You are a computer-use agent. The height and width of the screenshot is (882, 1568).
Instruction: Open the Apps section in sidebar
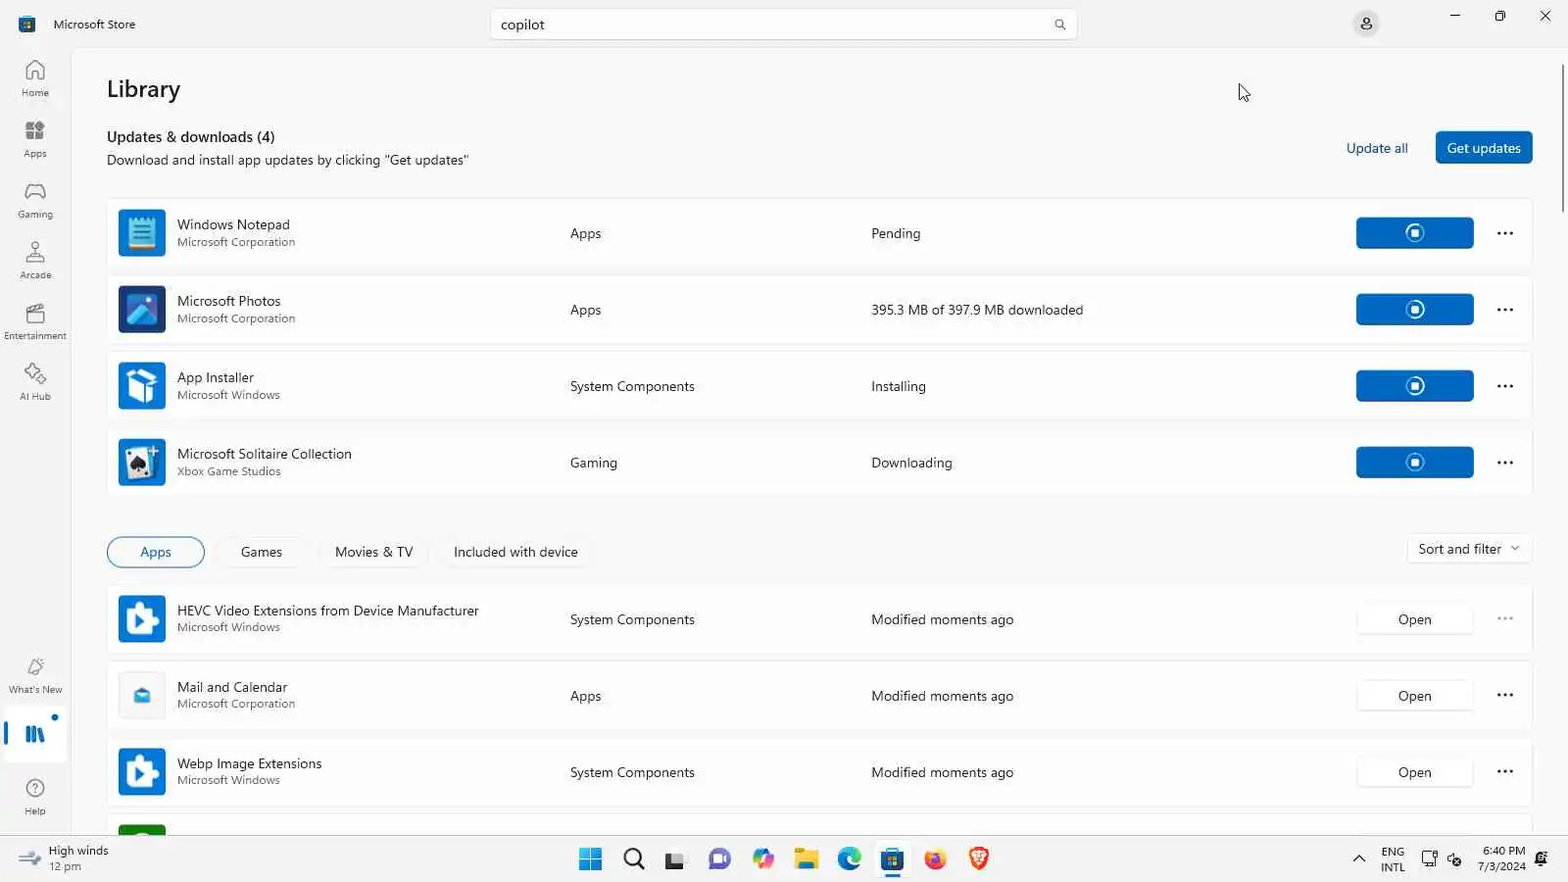[x=35, y=139]
